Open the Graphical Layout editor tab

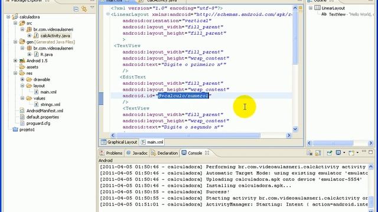pyautogui.click(x=119, y=142)
